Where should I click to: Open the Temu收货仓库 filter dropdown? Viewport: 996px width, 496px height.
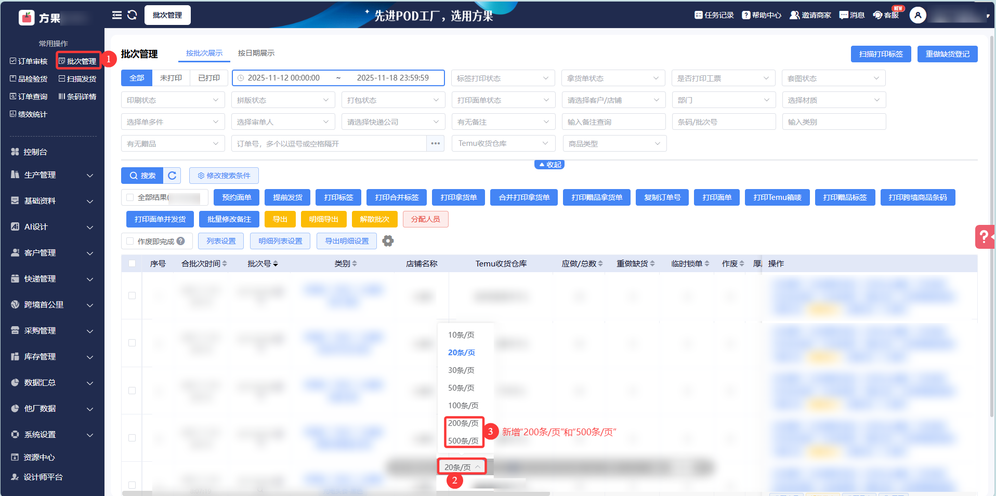[x=504, y=143]
